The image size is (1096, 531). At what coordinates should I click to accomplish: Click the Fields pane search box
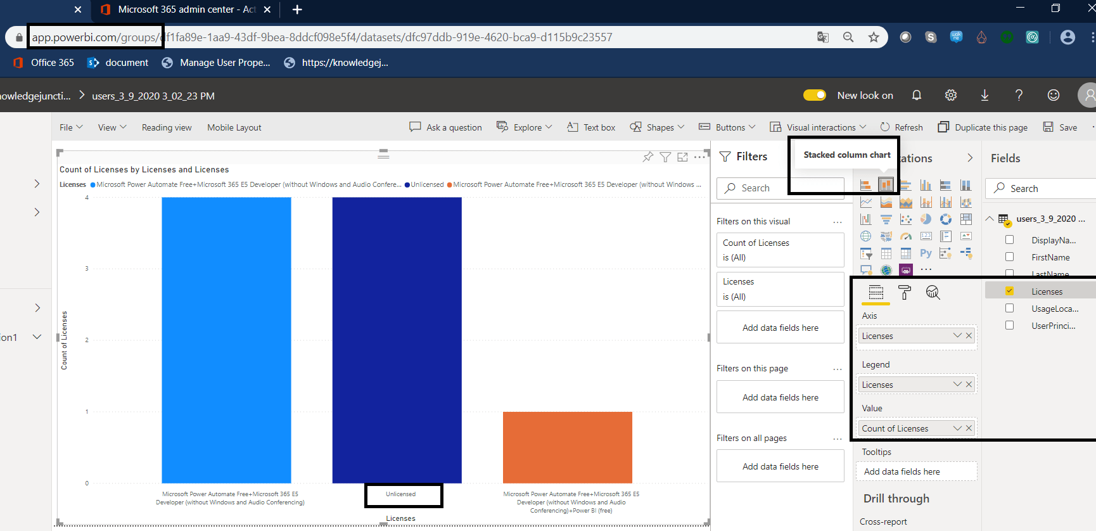(x=1042, y=188)
